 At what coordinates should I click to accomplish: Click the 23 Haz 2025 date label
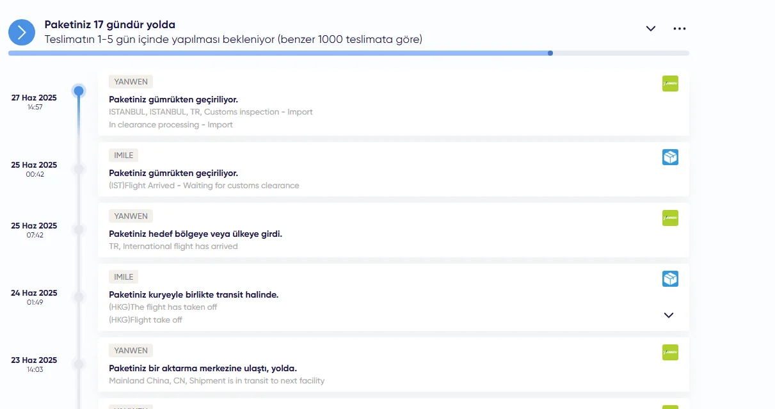tap(34, 360)
